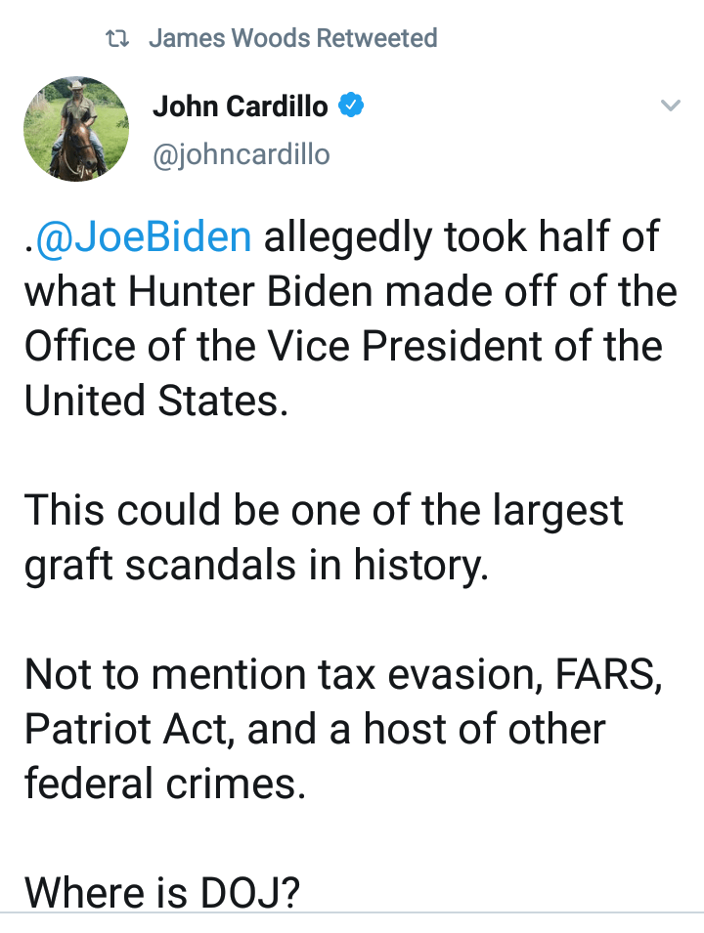The height and width of the screenshot is (933, 704).
Task: Click the 'Where is DOJ?' line
Action: [160, 891]
